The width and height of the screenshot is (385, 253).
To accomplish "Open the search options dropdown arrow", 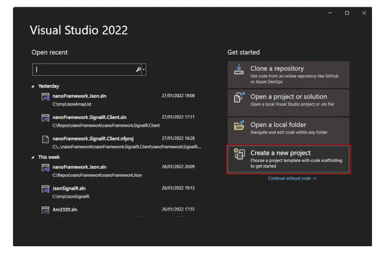I will (144, 69).
